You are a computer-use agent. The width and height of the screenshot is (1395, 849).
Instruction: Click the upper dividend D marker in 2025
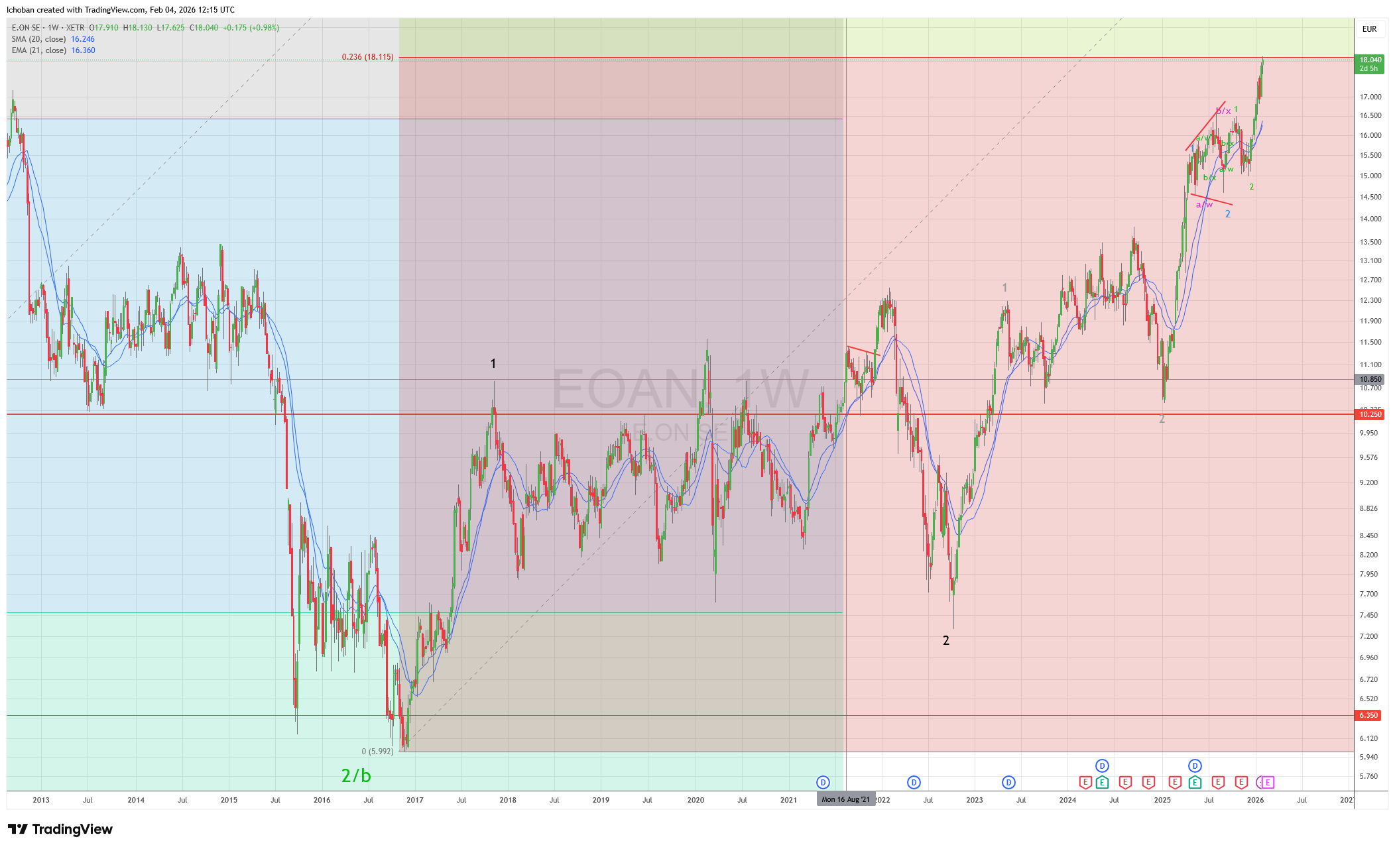[x=1195, y=766]
